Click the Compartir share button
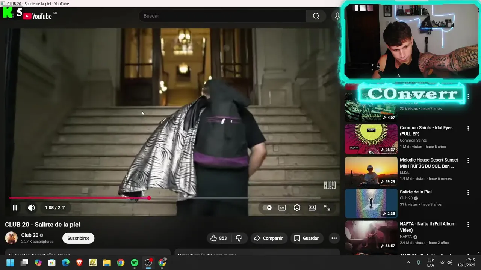Screen dimensions: 481x270 [x=268, y=238]
